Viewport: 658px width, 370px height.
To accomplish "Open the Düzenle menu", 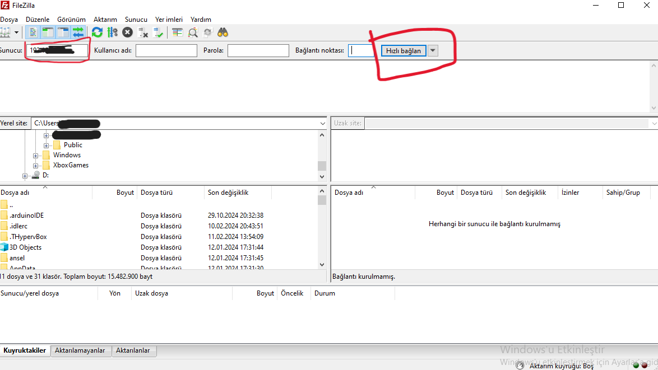I will click(38, 19).
